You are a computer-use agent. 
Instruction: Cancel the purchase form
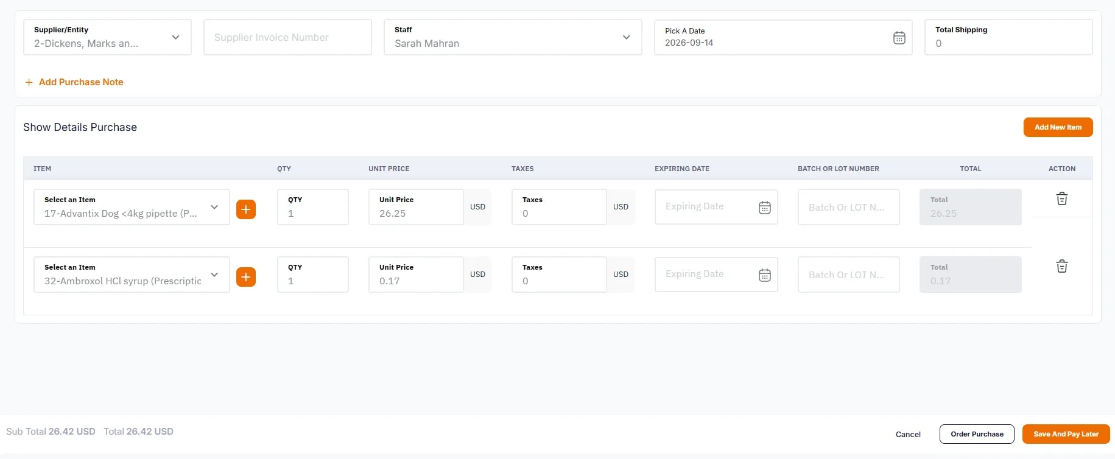click(x=908, y=434)
